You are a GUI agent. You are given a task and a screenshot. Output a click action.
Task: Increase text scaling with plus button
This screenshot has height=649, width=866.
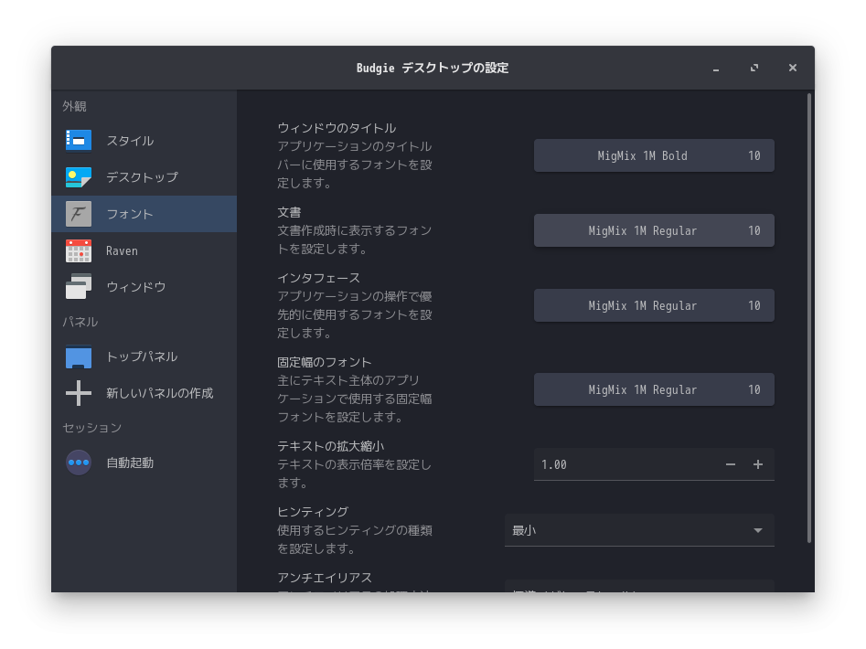pyautogui.click(x=758, y=464)
